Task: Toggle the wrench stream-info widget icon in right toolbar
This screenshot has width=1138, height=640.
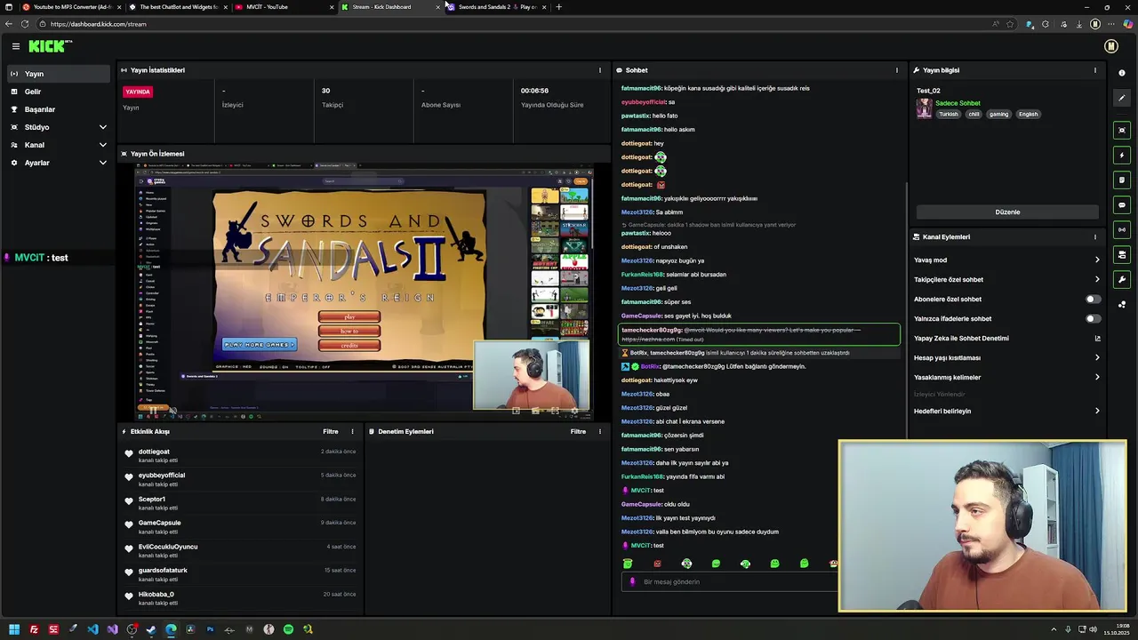Action: [x=1122, y=280]
